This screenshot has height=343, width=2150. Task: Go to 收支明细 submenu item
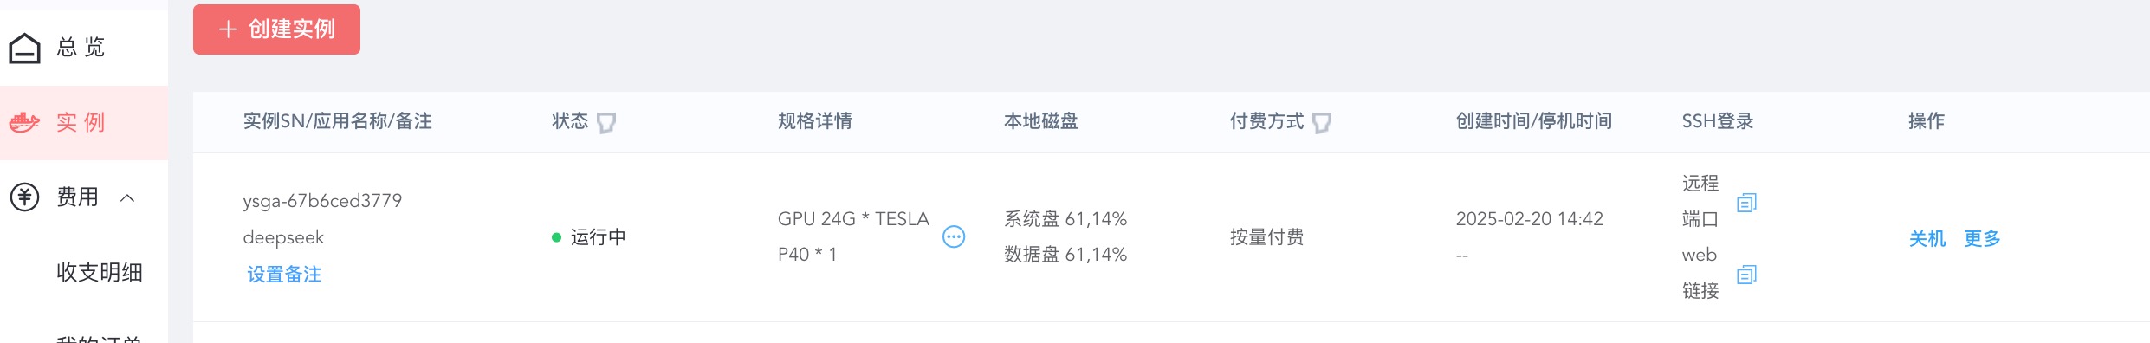point(100,273)
